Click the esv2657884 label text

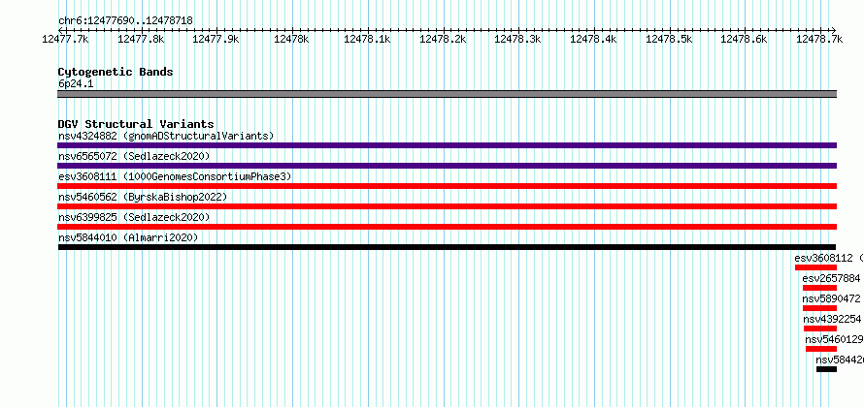(831, 278)
